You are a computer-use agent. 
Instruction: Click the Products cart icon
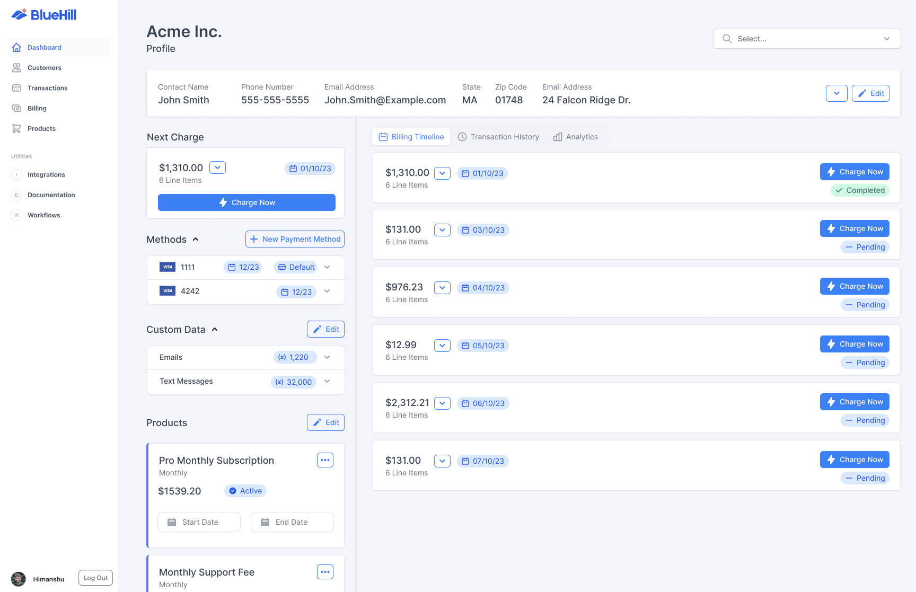pos(16,128)
